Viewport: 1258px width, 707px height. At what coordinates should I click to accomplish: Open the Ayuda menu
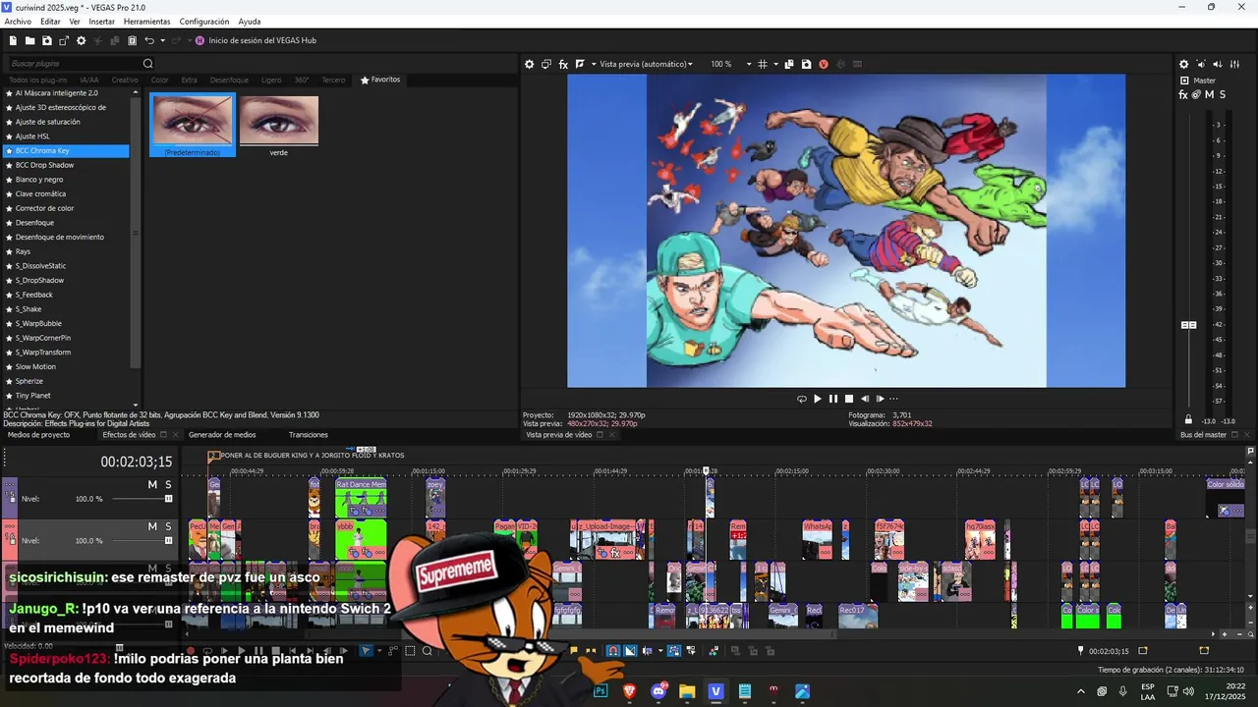[x=250, y=22]
